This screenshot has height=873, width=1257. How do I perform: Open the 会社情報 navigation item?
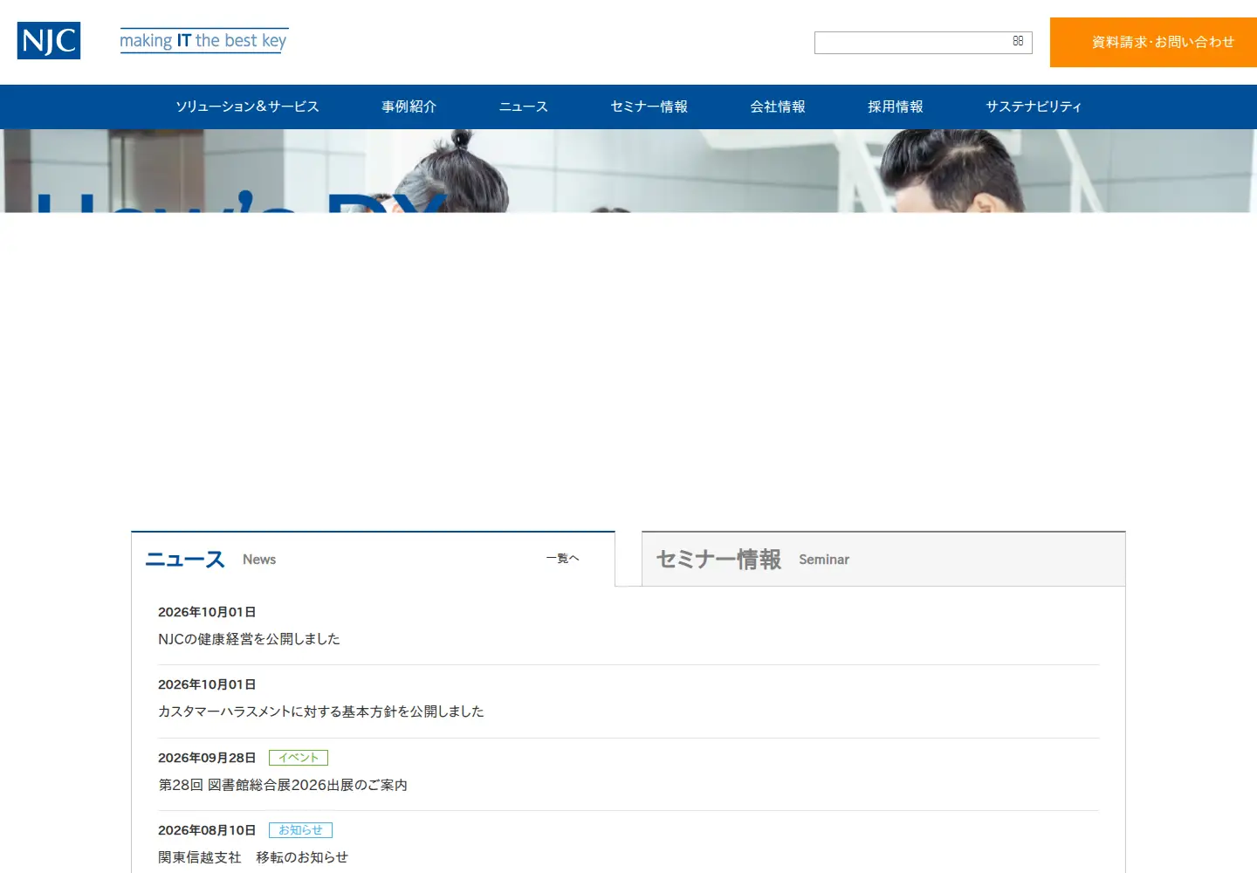(778, 107)
